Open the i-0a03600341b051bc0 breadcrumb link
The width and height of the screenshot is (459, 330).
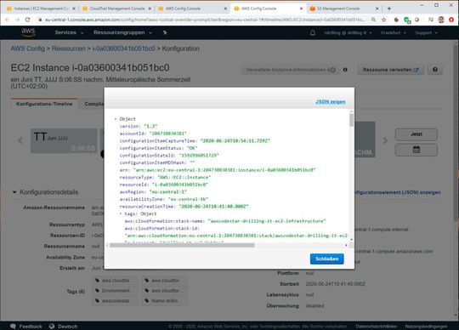point(123,48)
